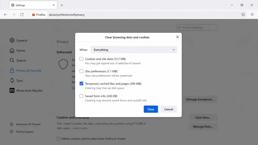Open the When time range dropdown
The image size is (258, 145).
(x=134, y=50)
